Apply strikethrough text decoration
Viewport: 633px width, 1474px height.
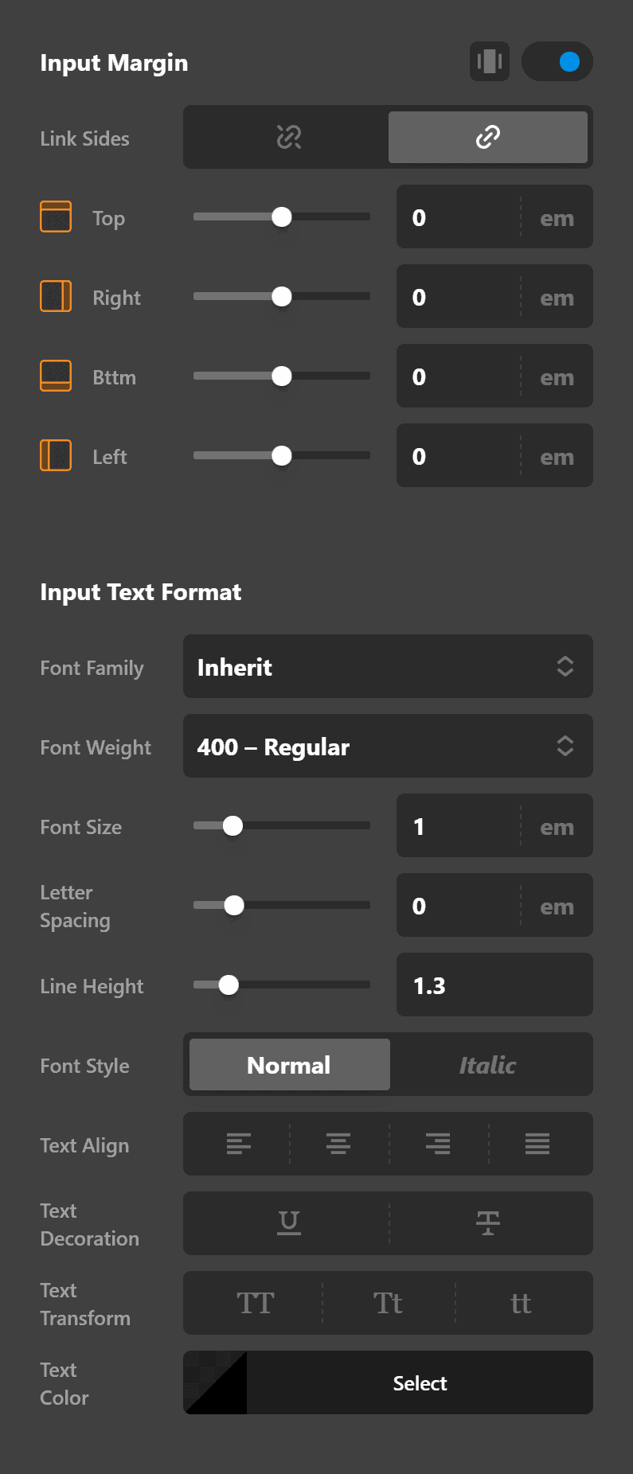click(x=487, y=1223)
